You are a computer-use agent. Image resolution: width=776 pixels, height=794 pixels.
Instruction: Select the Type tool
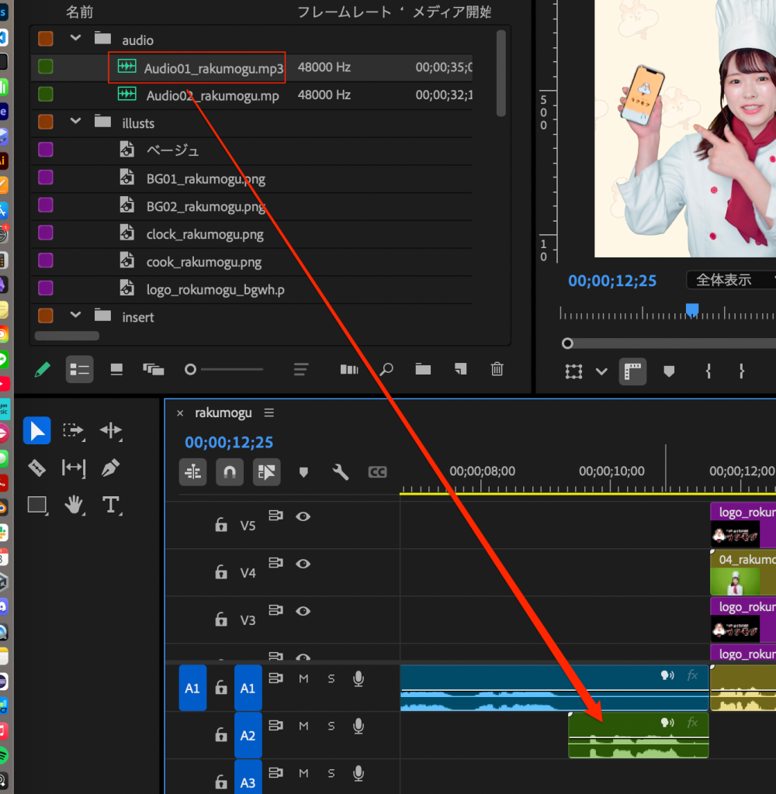pyautogui.click(x=110, y=506)
